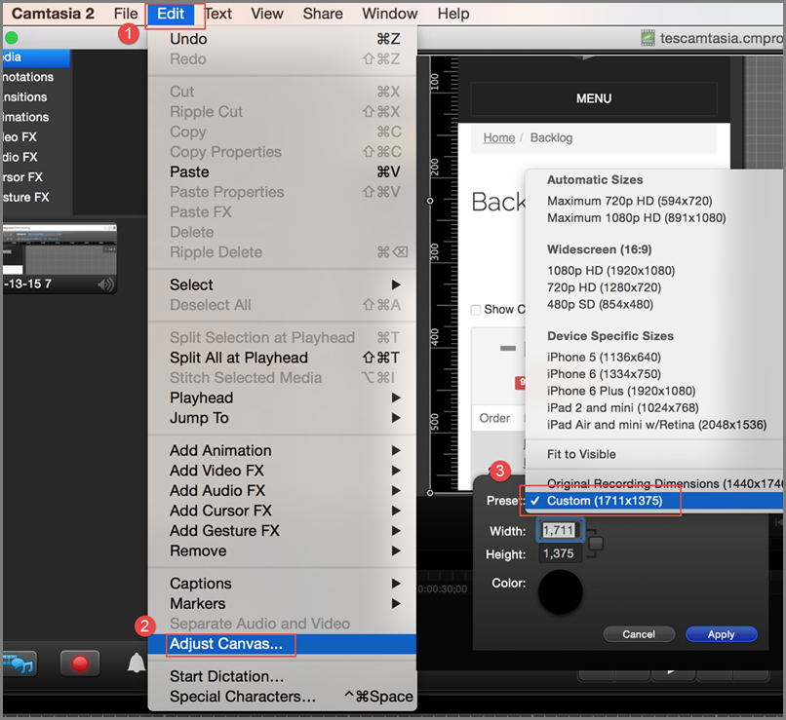786x720 pixels.
Task: Click the Cancel button
Action: [x=639, y=634]
